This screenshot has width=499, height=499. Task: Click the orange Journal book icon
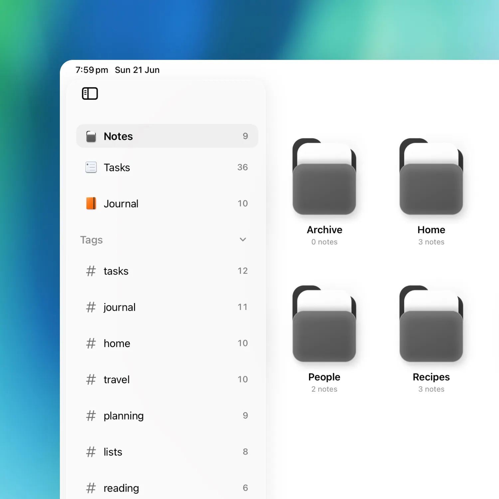(91, 204)
